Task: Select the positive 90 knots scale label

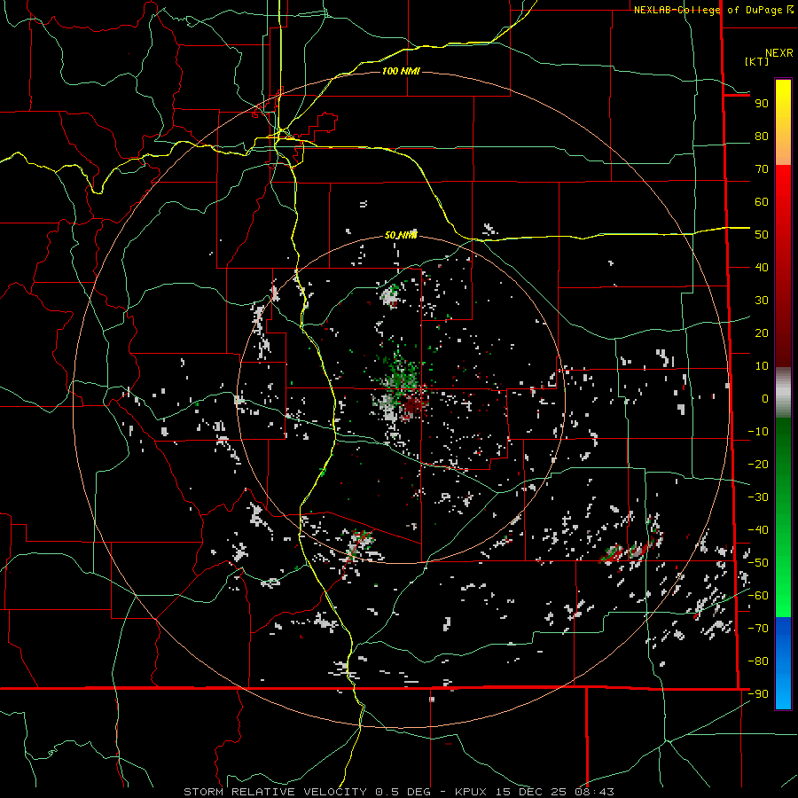Action: point(762,104)
